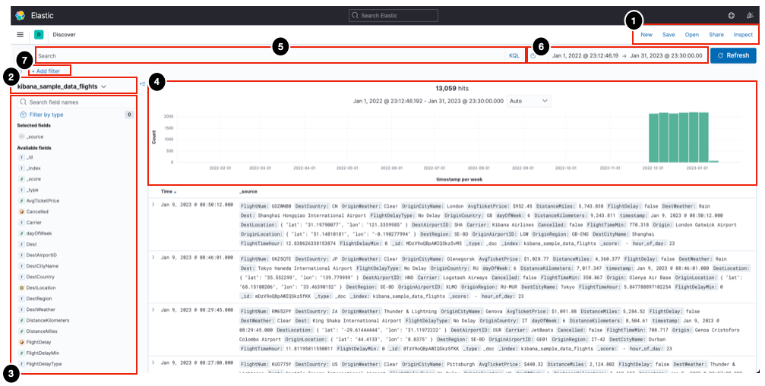Click the first tall histogram bar
The image size is (765, 386).
(x=653, y=138)
